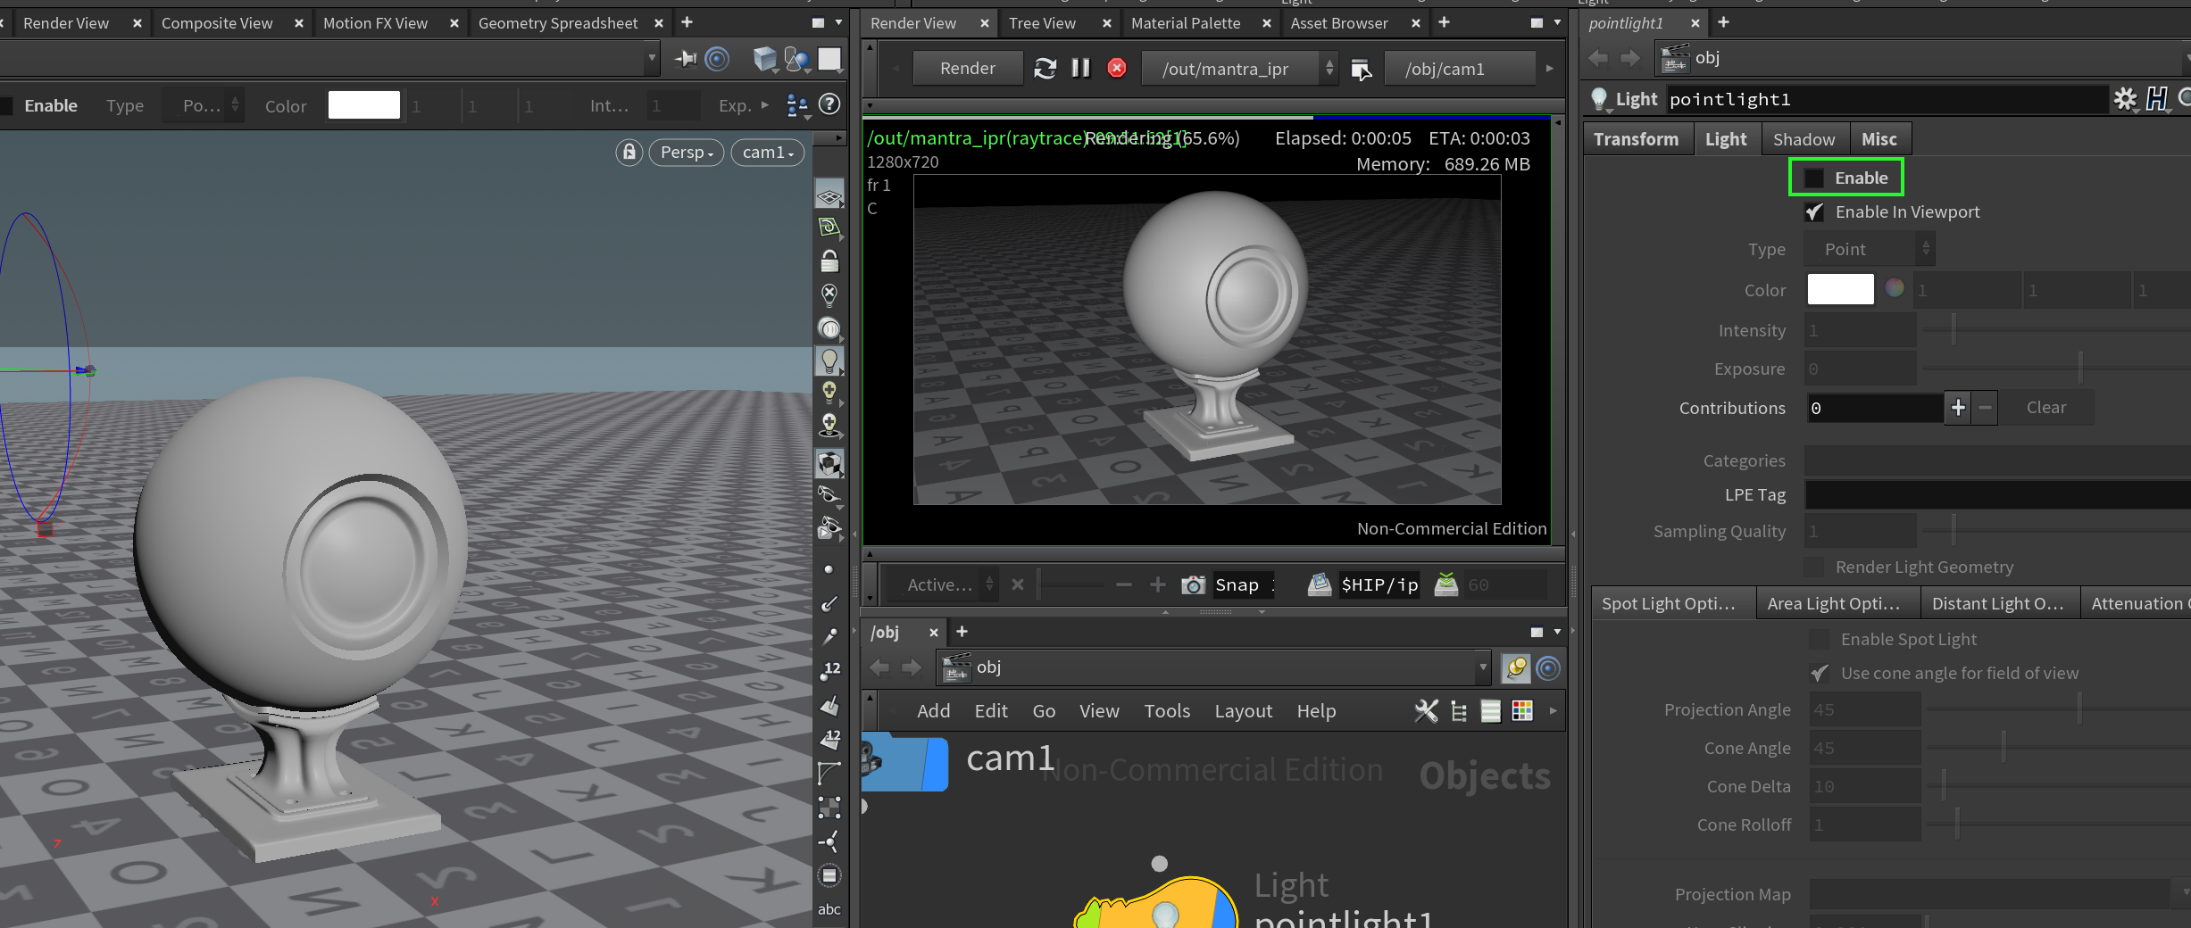Click the Clear button next to Contributions
This screenshot has width=2191, height=928.
(2046, 407)
